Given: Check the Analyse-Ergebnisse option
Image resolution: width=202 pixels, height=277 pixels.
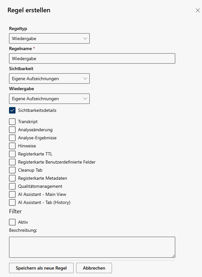Looking at the screenshot, I should click(x=12, y=138).
